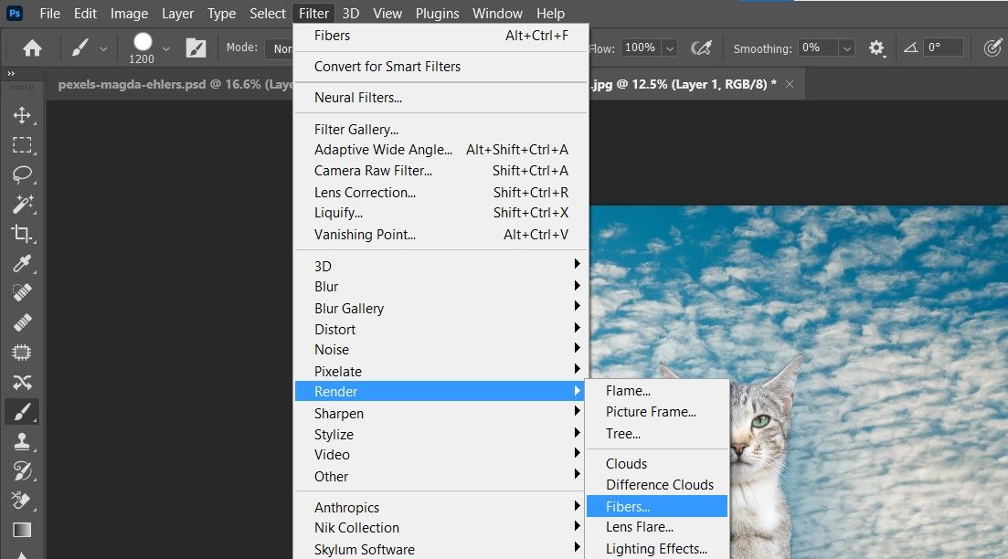This screenshot has height=559, width=1008.
Task: Expand the Nik Collection submenu
Action: click(441, 528)
